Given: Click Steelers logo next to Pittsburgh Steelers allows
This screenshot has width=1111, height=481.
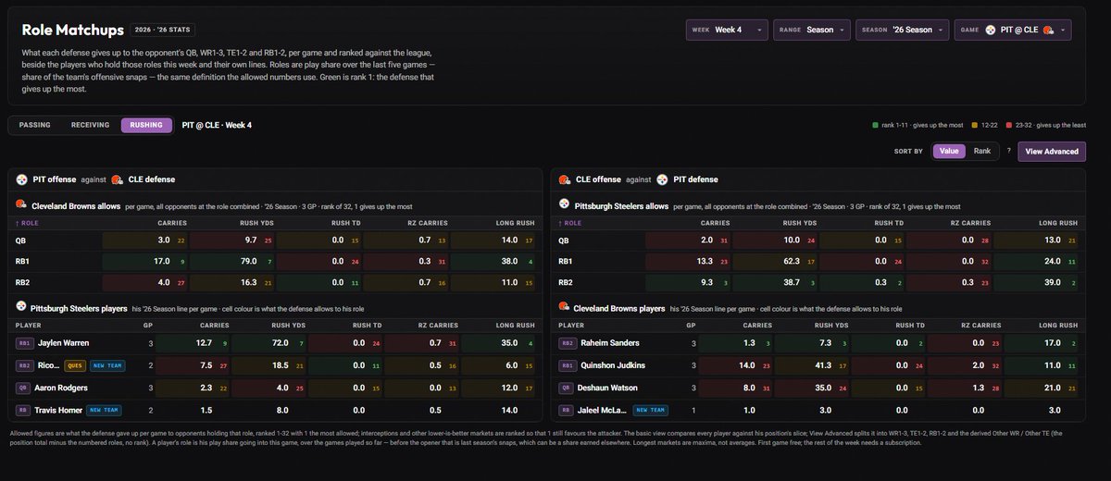Looking at the screenshot, I should 564,205.
